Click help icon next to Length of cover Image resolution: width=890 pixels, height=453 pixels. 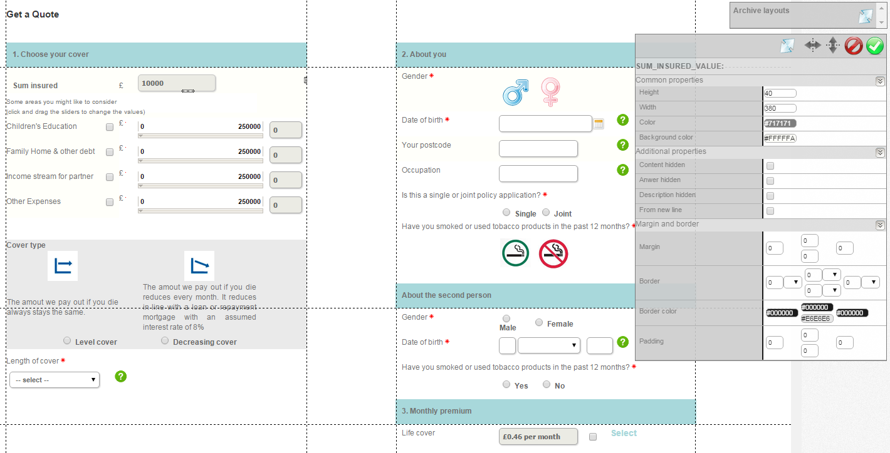121,376
